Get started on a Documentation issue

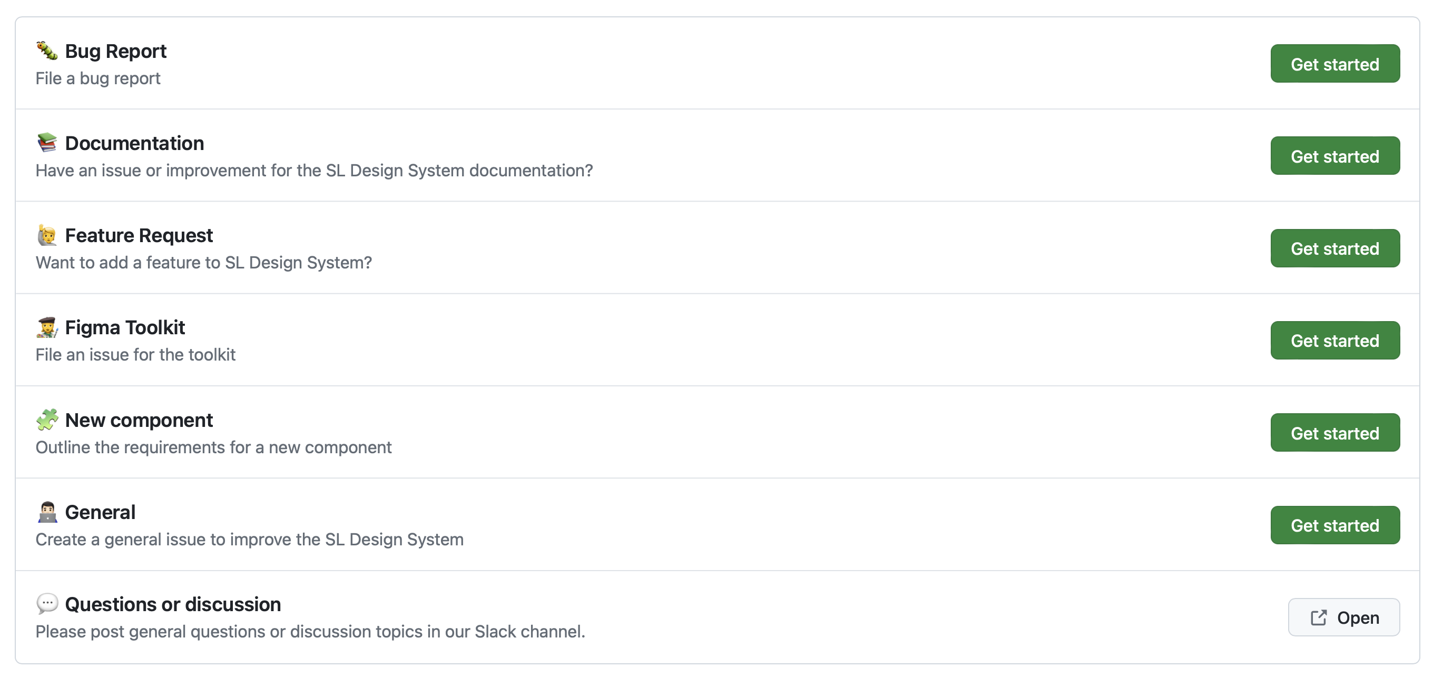1334,156
